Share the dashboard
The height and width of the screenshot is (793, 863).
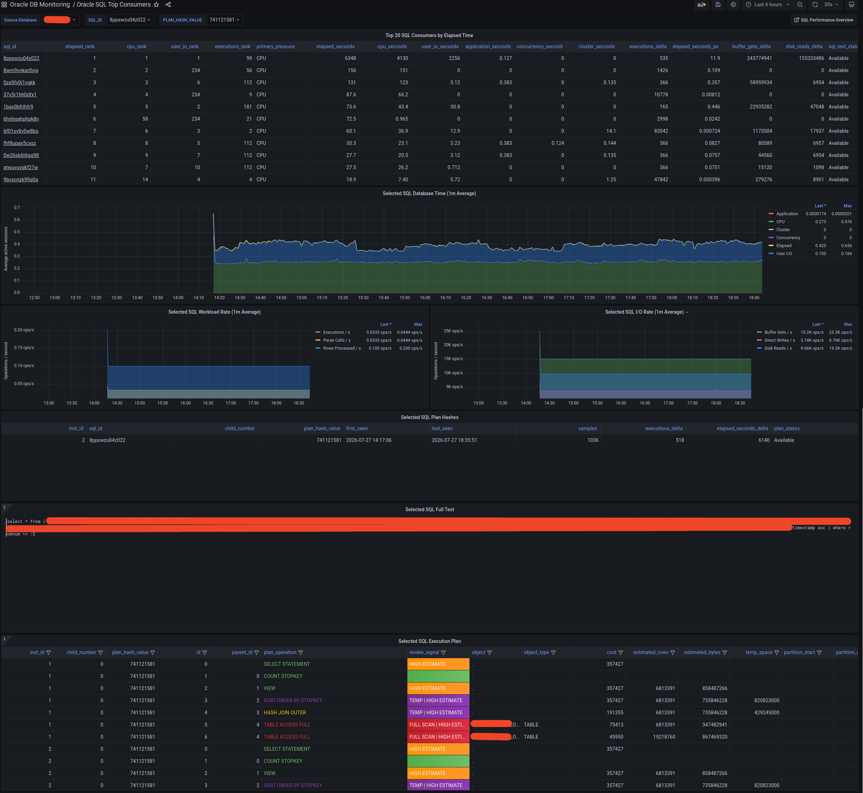(168, 5)
